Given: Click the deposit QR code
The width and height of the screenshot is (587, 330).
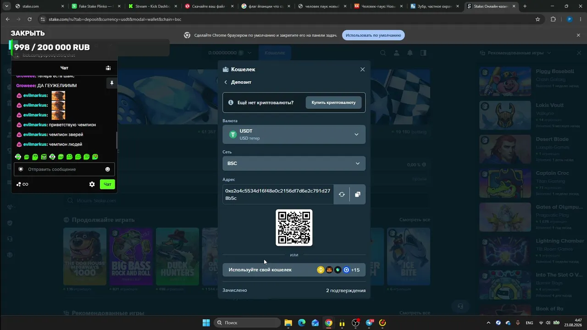Looking at the screenshot, I should click(x=294, y=228).
